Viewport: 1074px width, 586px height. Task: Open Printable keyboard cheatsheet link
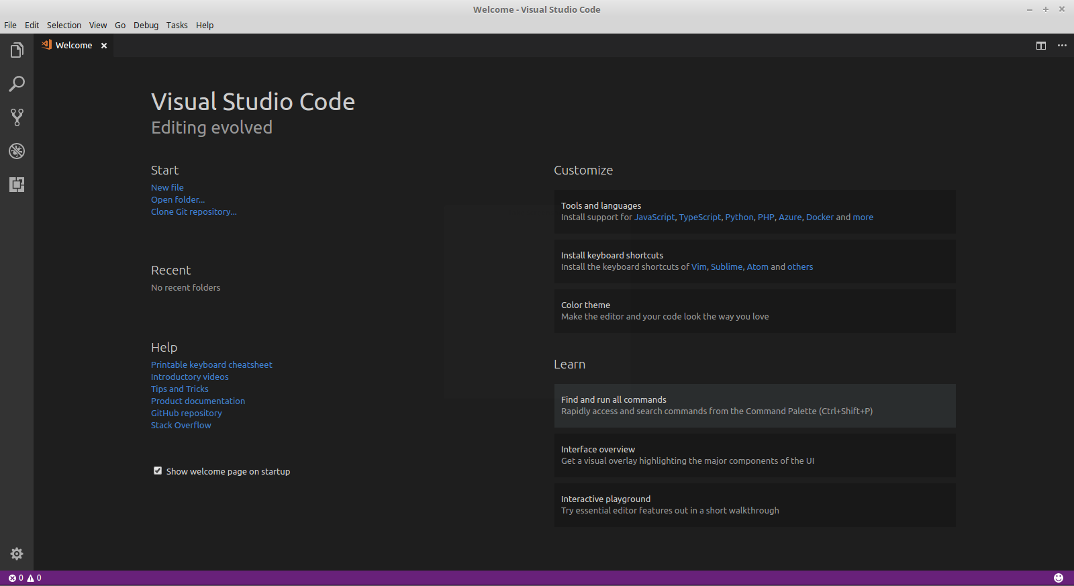(211, 364)
